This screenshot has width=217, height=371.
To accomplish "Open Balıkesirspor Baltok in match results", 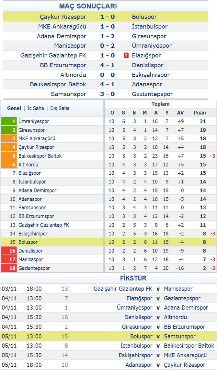I will pyautogui.click(x=58, y=84).
